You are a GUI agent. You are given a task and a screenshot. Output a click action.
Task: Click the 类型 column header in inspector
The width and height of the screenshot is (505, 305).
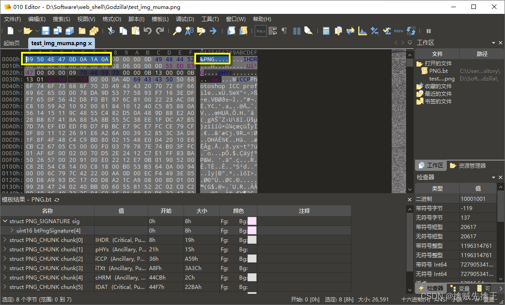[x=437, y=189]
